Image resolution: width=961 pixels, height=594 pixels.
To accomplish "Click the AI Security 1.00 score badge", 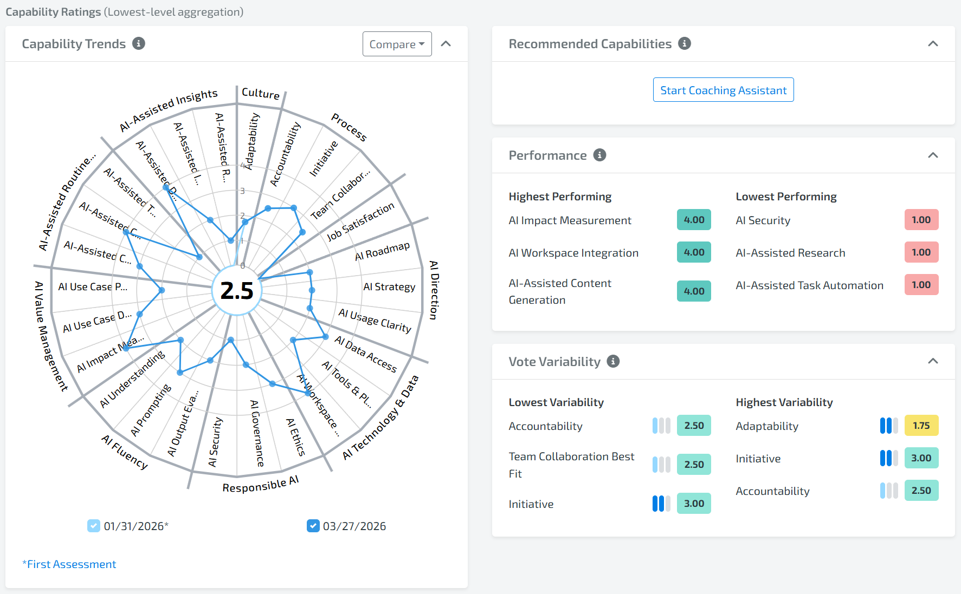I will coord(921,220).
